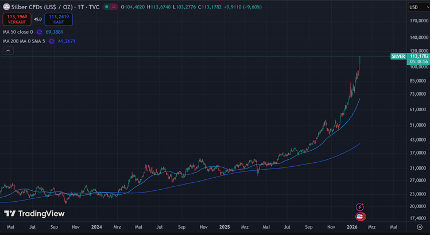The image size is (430, 235).
Task: Select the MA 50 close indicator label
Action: (18, 32)
